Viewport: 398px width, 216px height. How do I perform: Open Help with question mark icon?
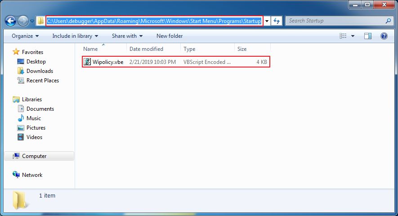point(384,36)
